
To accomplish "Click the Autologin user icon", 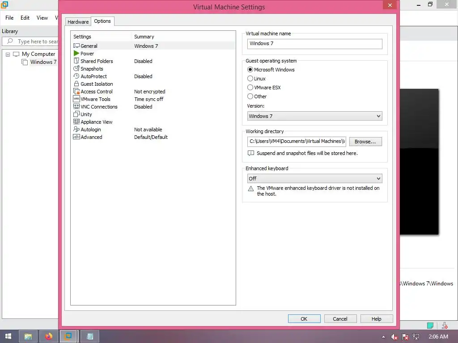I will [x=76, y=129].
